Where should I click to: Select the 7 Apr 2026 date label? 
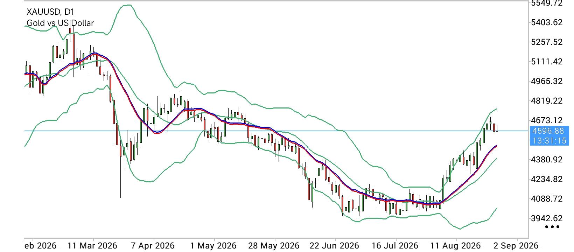pos(153,245)
